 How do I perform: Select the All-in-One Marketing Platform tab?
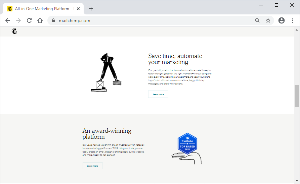click(43, 9)
